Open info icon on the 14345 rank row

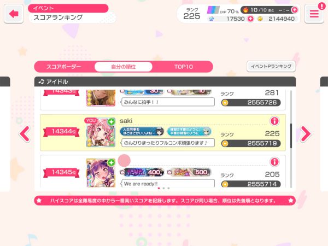274,162
